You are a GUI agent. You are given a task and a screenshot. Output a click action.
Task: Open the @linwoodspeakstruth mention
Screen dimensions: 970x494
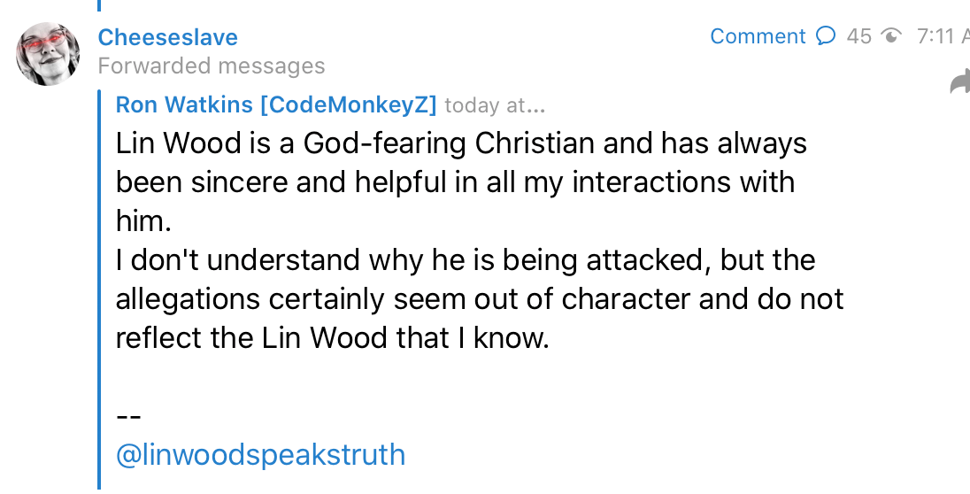coord(260,454)
